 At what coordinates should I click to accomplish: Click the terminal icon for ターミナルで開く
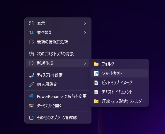(31, 106)
